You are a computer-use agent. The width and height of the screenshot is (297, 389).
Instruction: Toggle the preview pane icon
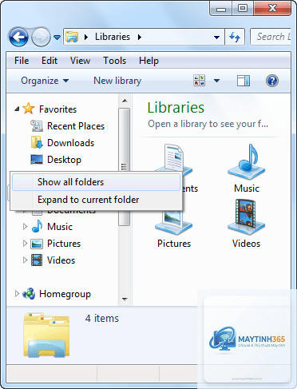pos(244,81)
